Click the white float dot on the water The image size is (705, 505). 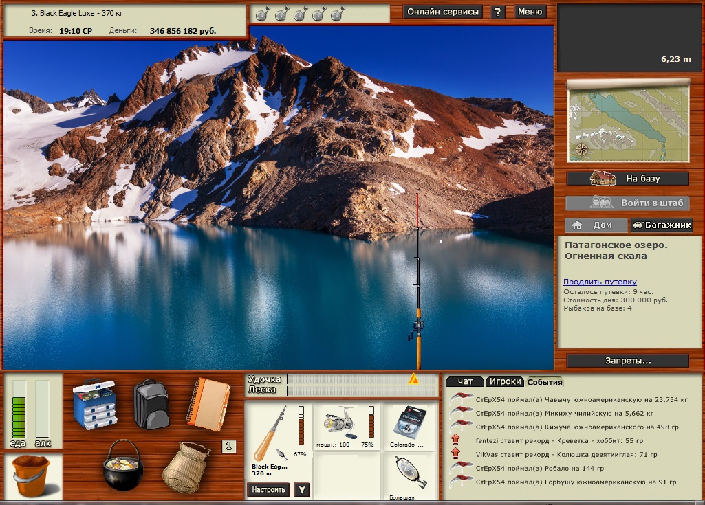[x=441, y=241]
